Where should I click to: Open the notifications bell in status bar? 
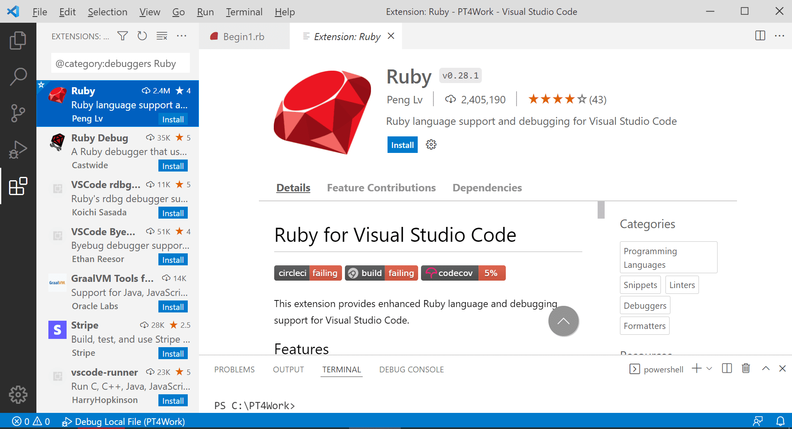[780, 421]
